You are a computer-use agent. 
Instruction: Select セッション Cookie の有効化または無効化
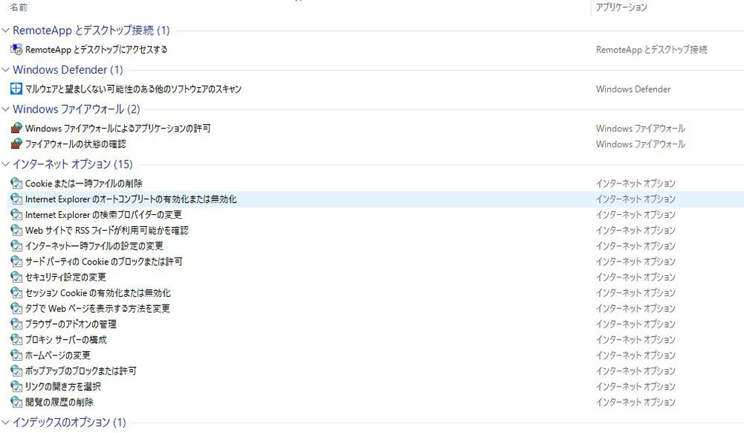point(98,292)
